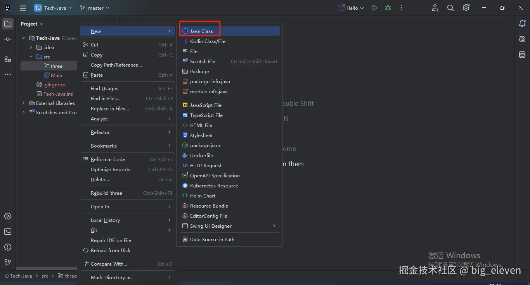Create module-info.java file

coord(229,91)
